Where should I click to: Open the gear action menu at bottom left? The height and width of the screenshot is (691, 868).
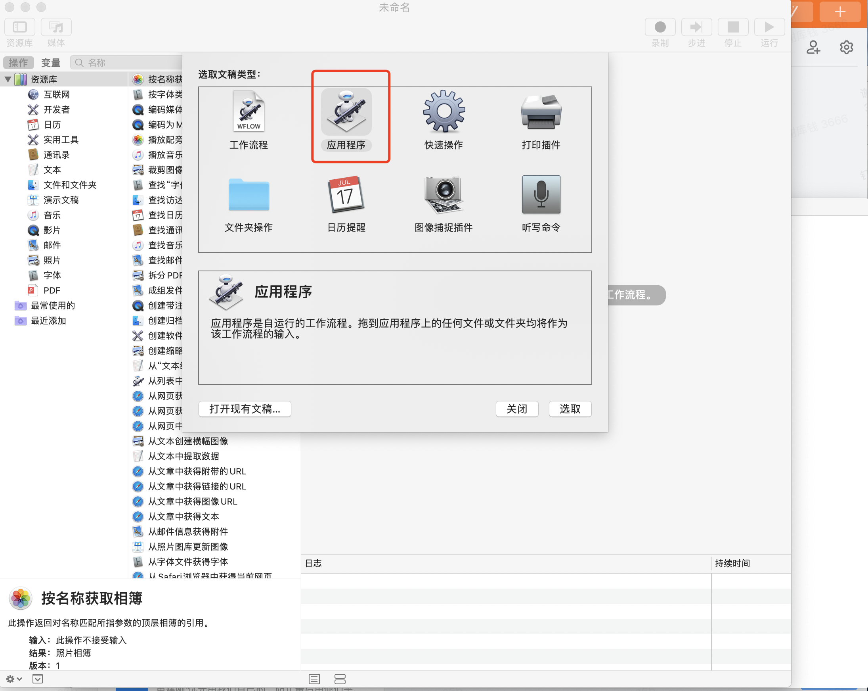point(14,679)
